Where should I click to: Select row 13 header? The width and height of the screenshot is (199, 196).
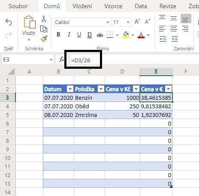coord(7,184)
